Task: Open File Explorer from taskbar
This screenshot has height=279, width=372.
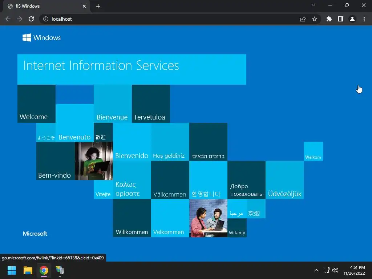Action: click(x=28, y=270)
